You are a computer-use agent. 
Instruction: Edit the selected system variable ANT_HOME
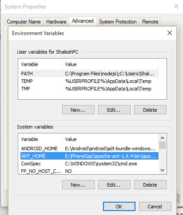pyautogui.click(x=114, y=185)
